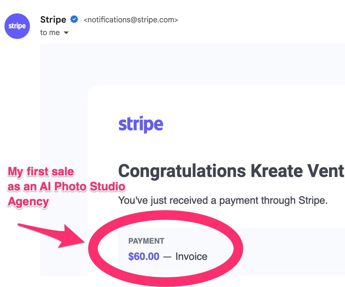This screenshot has width=345, height=287.
Task: Click the 'My first sale' annotation text
Action: [41, 172]
